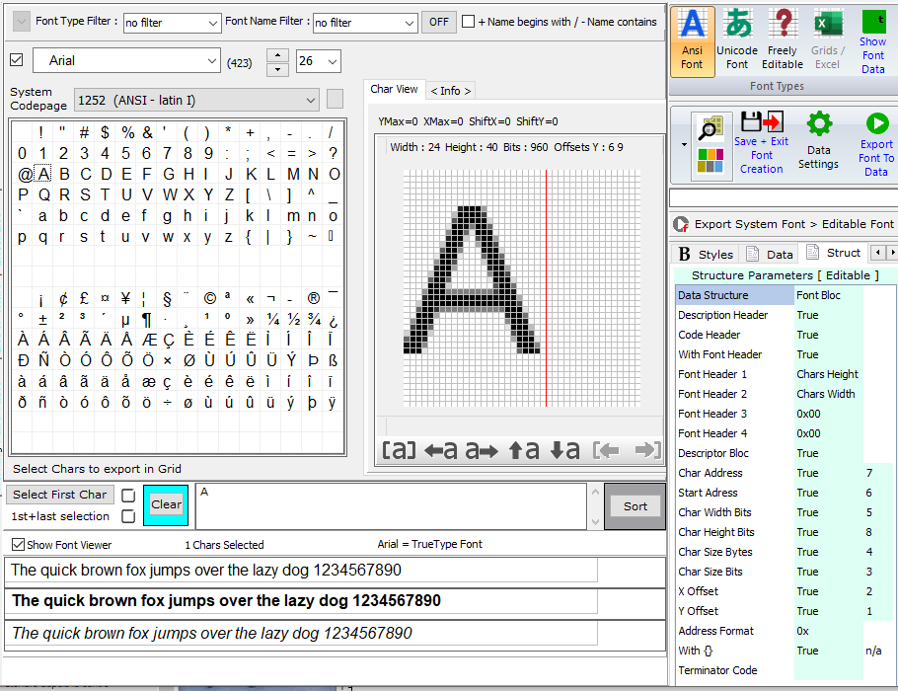This screenshot has height=691, width=898.
Task: Select the '@' character in the grid
Action: (x=25, y=174)
